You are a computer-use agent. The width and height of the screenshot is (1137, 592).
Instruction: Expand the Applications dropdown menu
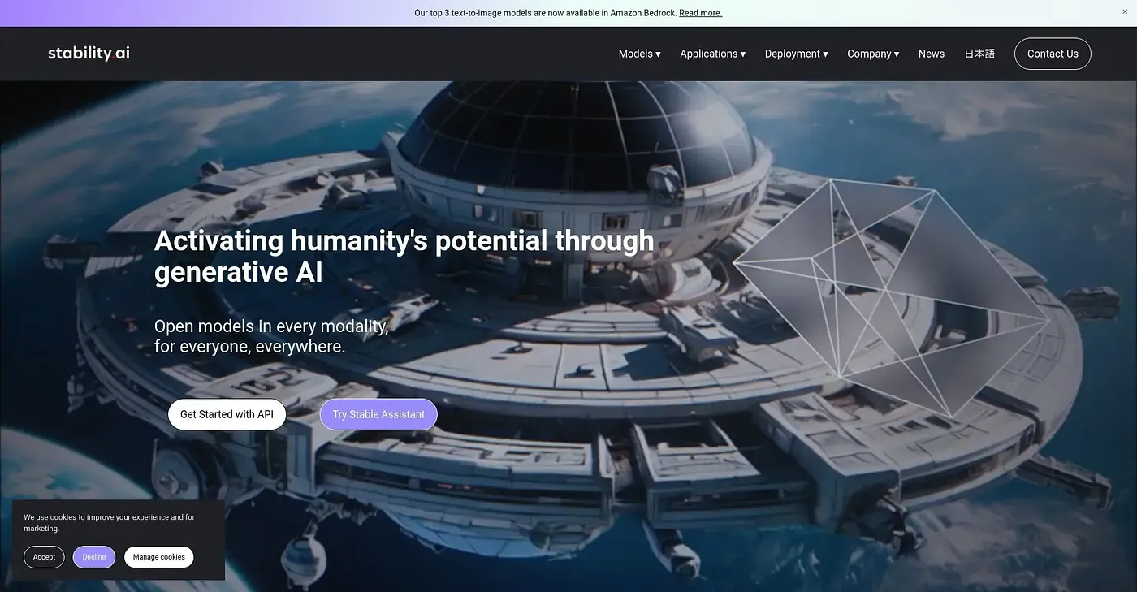pos(712,54)
